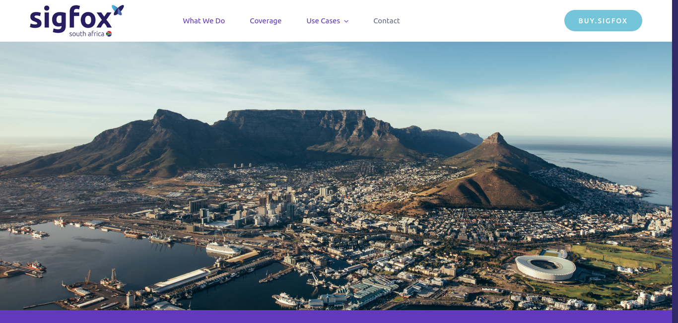Click the Cape Town aerial hero image
678x323 pixels.
coord(336,176)
